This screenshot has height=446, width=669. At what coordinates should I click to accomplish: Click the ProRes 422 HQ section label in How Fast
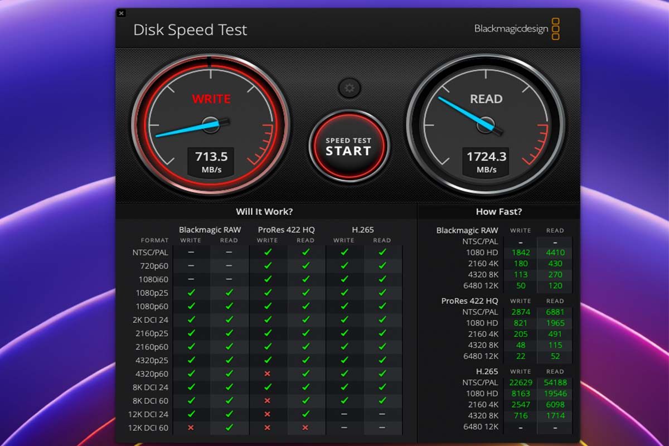pyautogui.click(x=470, y=301)
